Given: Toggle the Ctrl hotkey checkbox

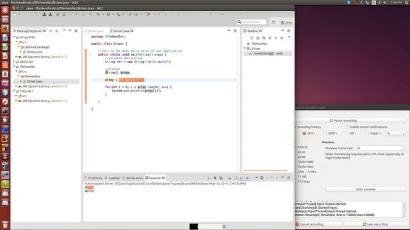Looking at the screenshot, I should click(x=304, y=134).
